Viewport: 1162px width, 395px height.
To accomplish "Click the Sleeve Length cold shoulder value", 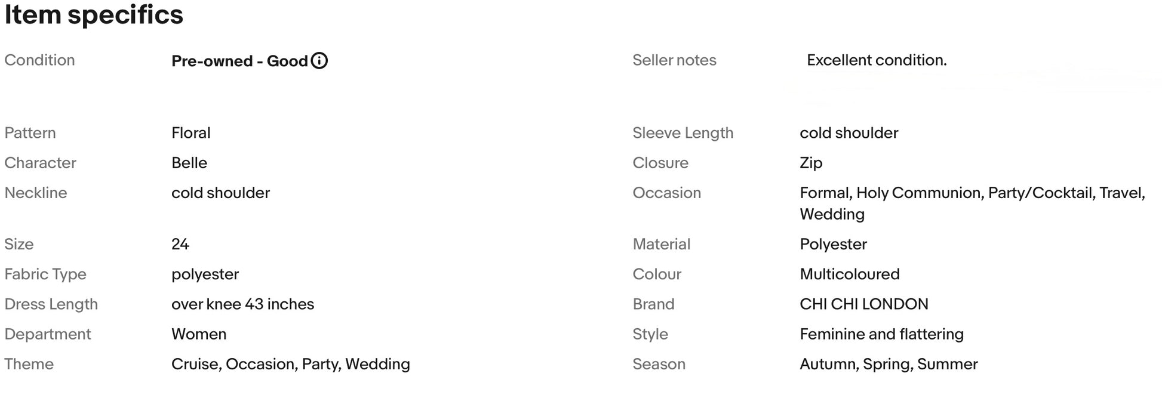I will click(849, 133).
